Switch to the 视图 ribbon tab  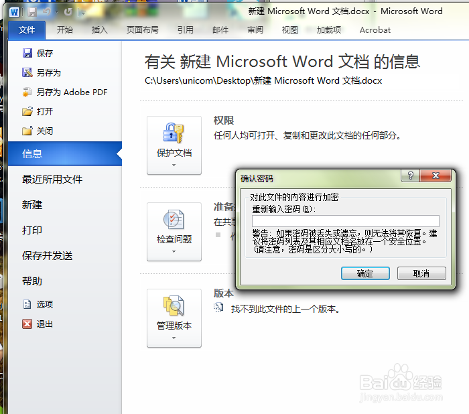(290, 30)
